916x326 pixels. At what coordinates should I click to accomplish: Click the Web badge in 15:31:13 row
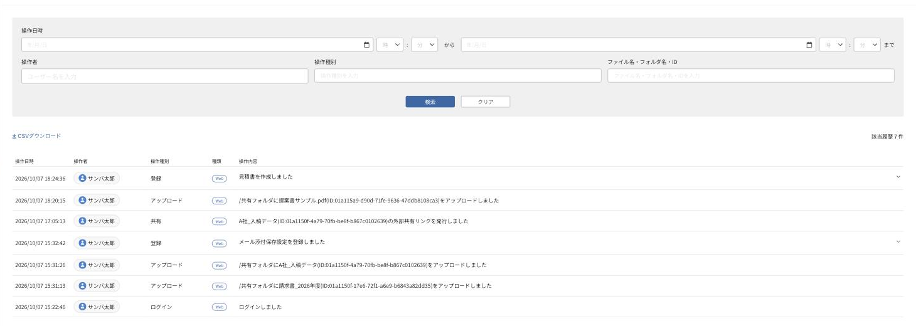(219, 287)
